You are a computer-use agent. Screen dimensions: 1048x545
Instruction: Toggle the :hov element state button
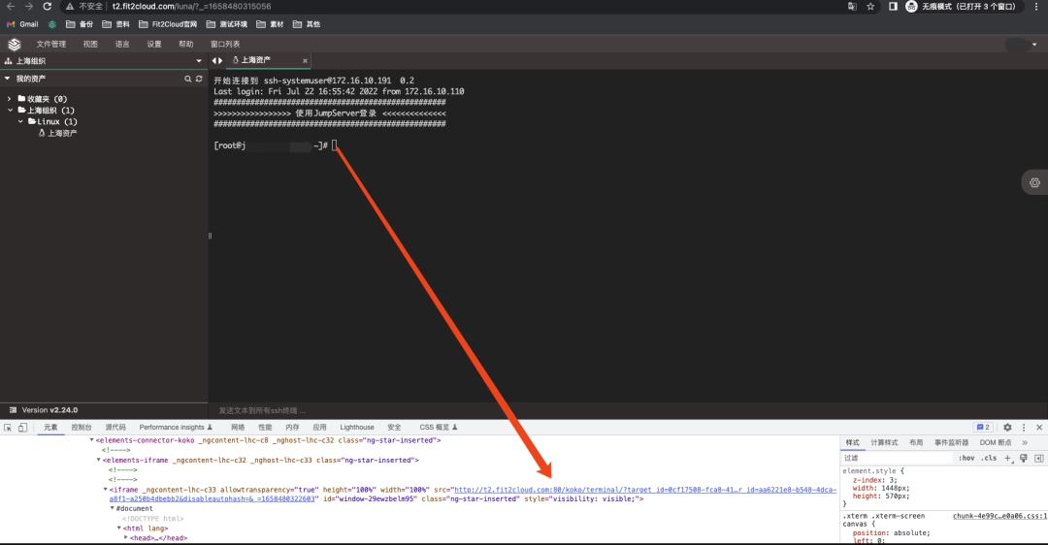point(966,458)
